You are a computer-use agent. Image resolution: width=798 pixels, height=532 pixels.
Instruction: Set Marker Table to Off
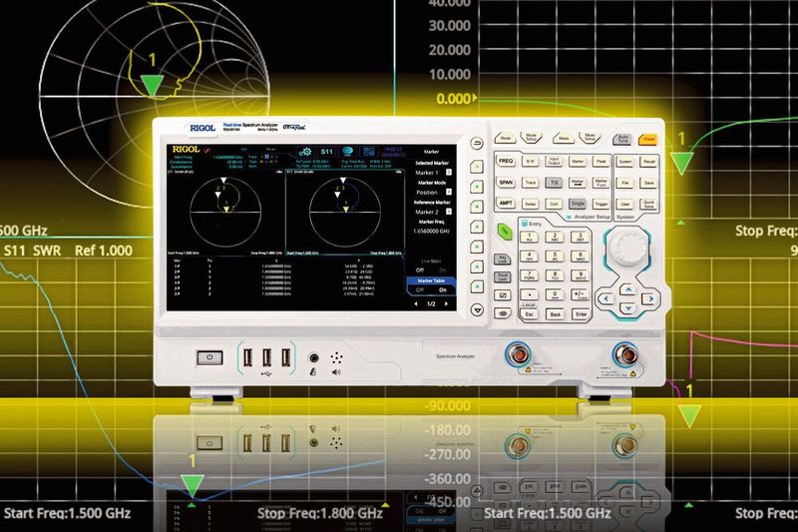tap(420, 289)
